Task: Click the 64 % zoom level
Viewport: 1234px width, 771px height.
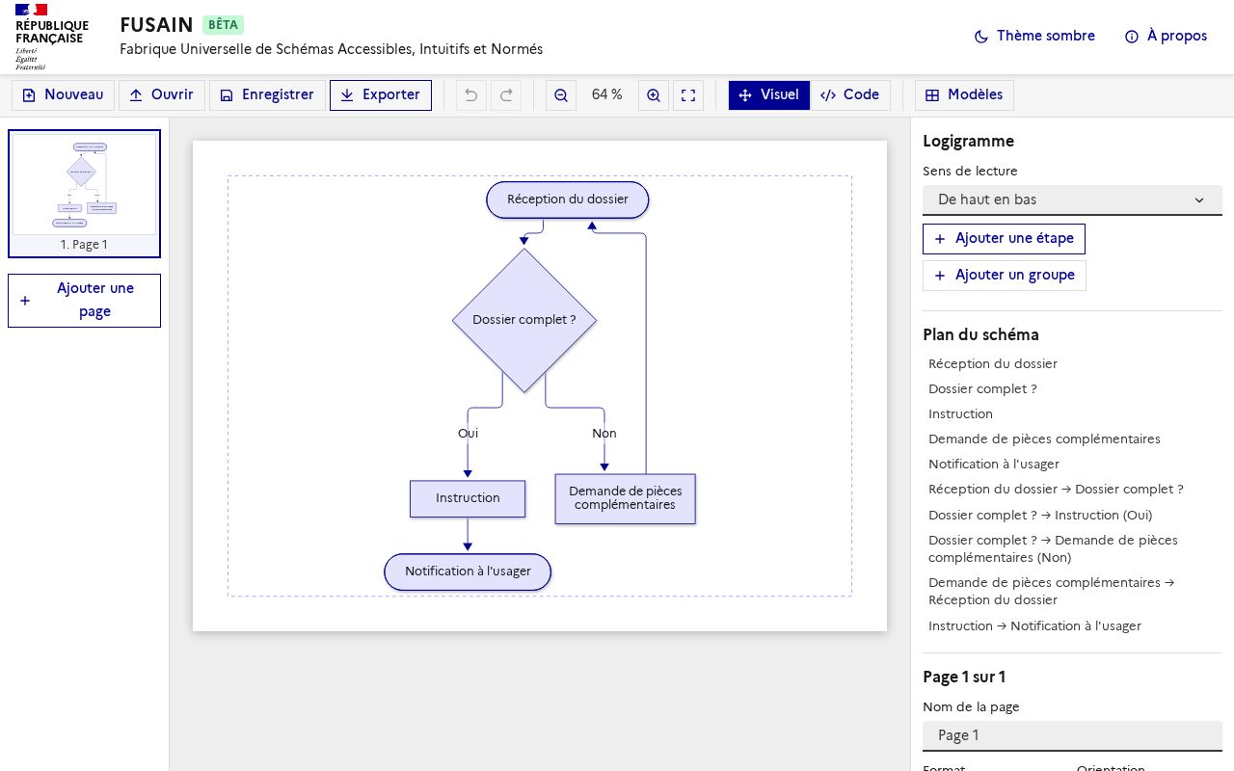Action: [607, 95]
